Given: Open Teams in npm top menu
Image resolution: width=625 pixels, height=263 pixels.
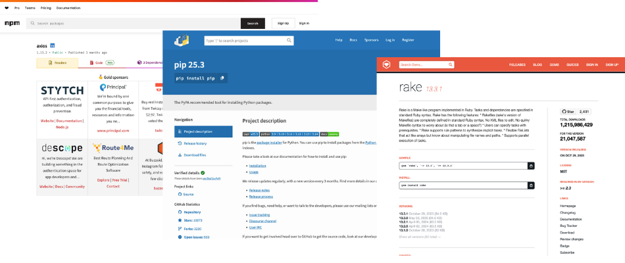Looking at the screenshot, I should coord(30,8).
